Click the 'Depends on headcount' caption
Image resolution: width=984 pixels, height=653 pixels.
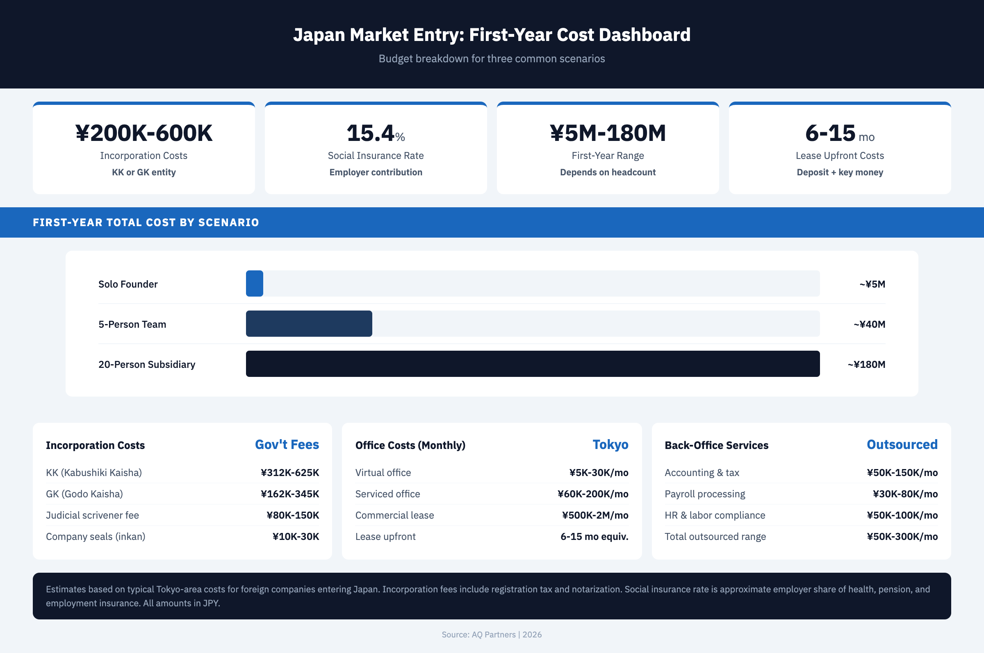[x=608, y=172]
